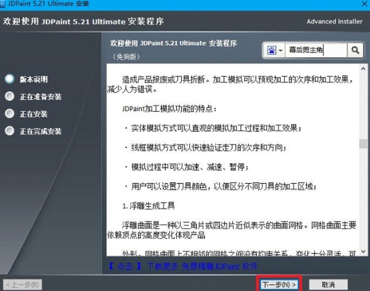Viewport: 370px width, 291px height.
Task: Click the paragraph starting 浮雕曲面是一种以三角片
Action: (232, 230)
